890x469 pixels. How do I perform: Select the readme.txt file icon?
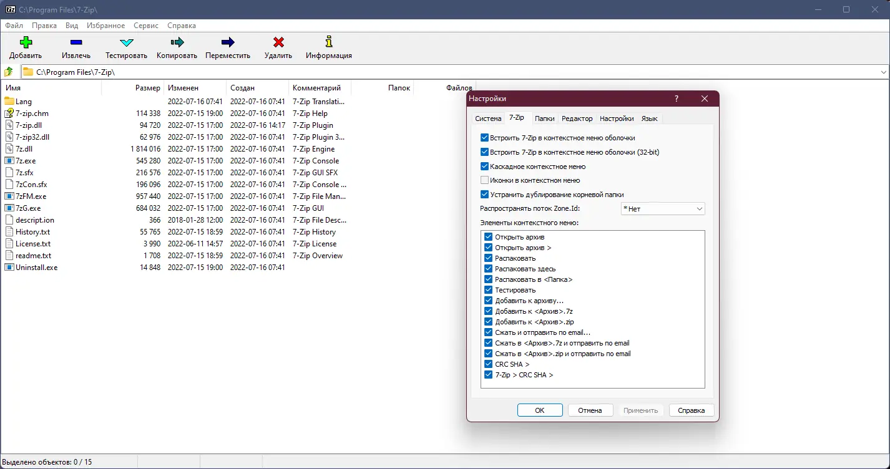pyautogui.click(x=9, y=256)
